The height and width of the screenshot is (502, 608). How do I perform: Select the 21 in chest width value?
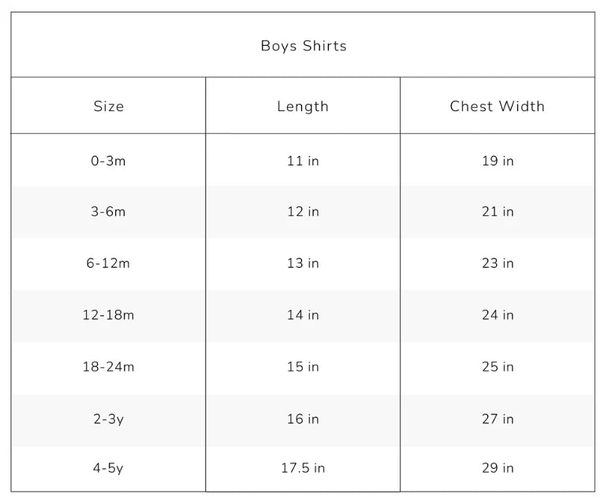coord(498,212)
